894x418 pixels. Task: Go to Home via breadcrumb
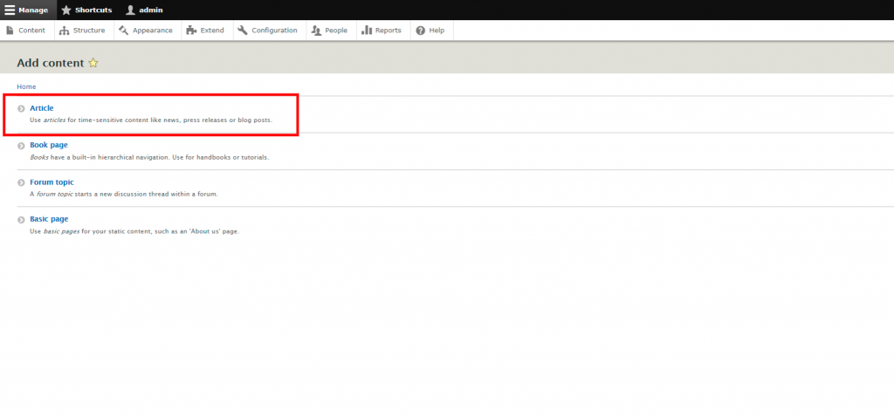(x=26, y=86)
